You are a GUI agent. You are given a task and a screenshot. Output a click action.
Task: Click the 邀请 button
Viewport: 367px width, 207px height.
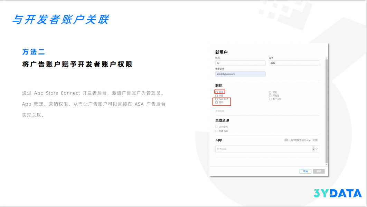tap(319, 171)
